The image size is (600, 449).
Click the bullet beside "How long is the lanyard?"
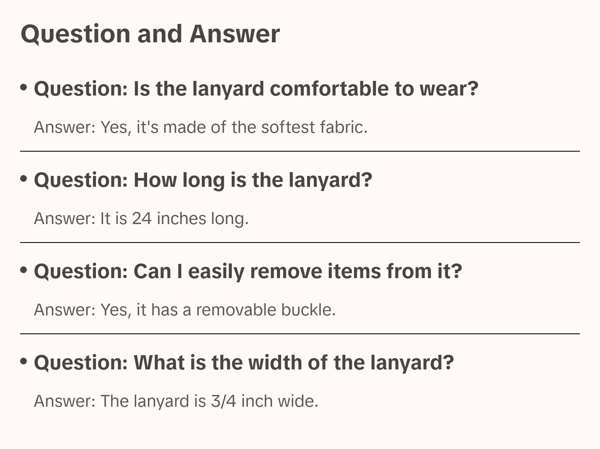coord(24,178)
